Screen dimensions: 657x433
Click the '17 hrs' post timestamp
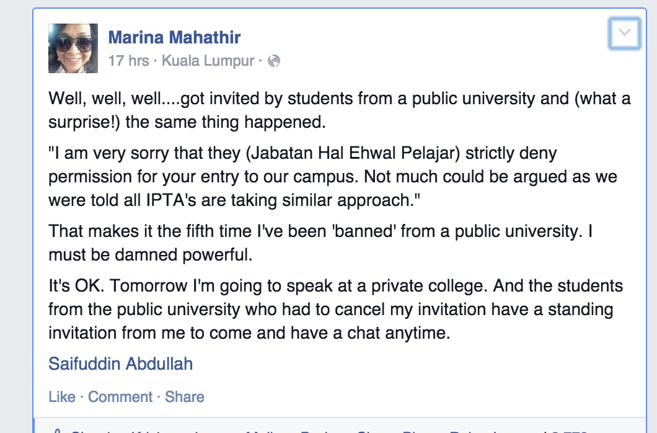click(128, 61)
